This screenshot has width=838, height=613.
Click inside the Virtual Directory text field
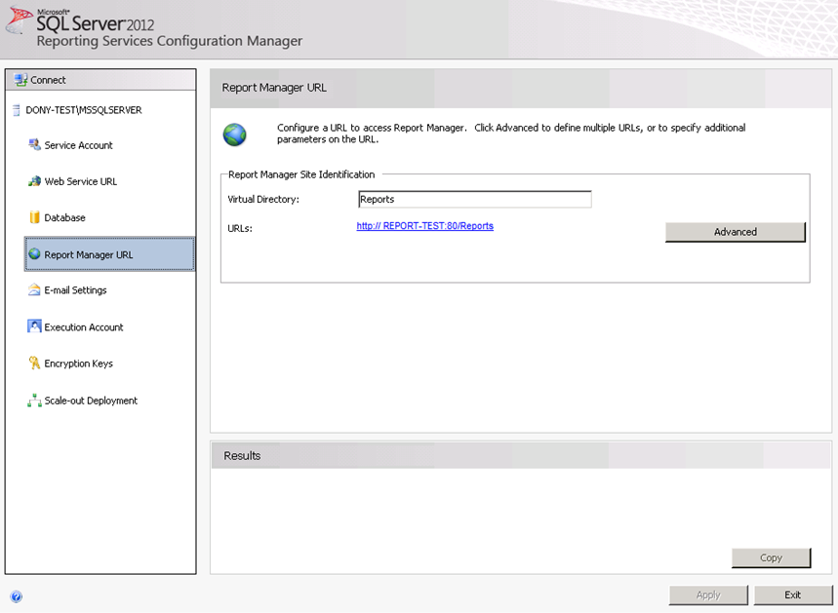[x=474, y=200]
